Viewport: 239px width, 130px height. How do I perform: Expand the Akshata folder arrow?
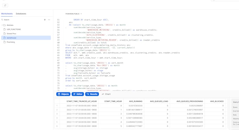pos(2,25)
